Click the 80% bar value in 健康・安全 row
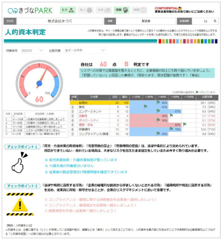Screen dimensions: 223x239 [x=177, y=125]
